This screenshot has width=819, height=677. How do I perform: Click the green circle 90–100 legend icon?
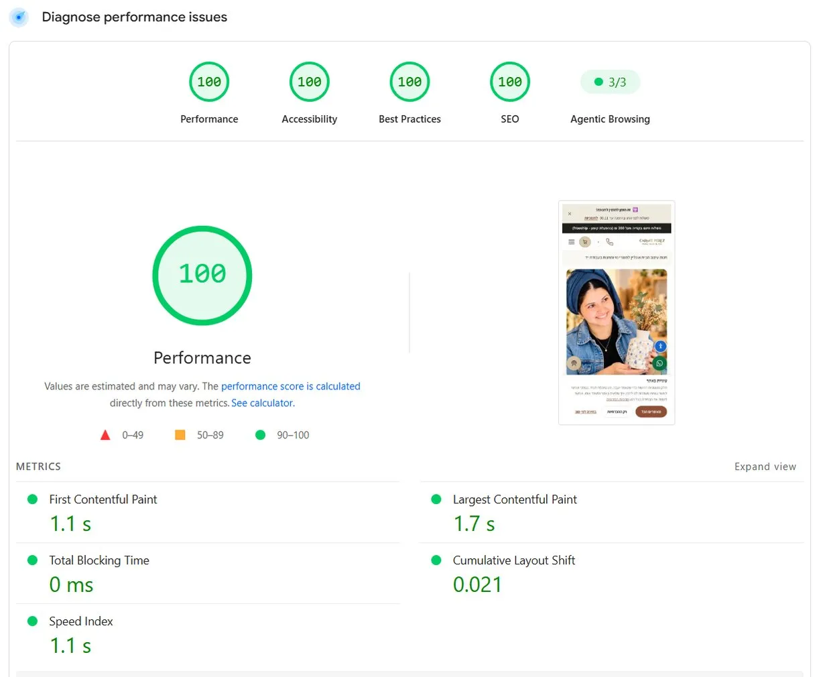click(x=261, y=435)
